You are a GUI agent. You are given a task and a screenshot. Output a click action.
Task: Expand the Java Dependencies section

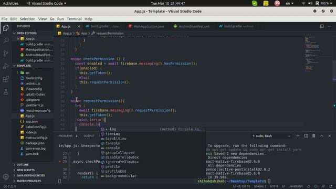[29, 175]
